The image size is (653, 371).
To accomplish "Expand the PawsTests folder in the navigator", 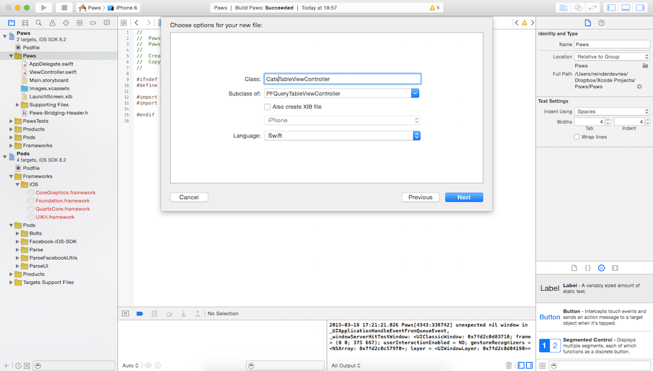I will click(x=11, y=121).
